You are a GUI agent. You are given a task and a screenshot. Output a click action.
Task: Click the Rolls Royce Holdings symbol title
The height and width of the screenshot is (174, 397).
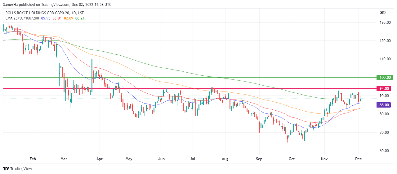44,13
